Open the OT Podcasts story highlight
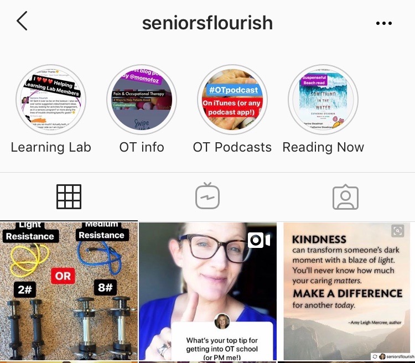415x363 pixels. (232, 100)
